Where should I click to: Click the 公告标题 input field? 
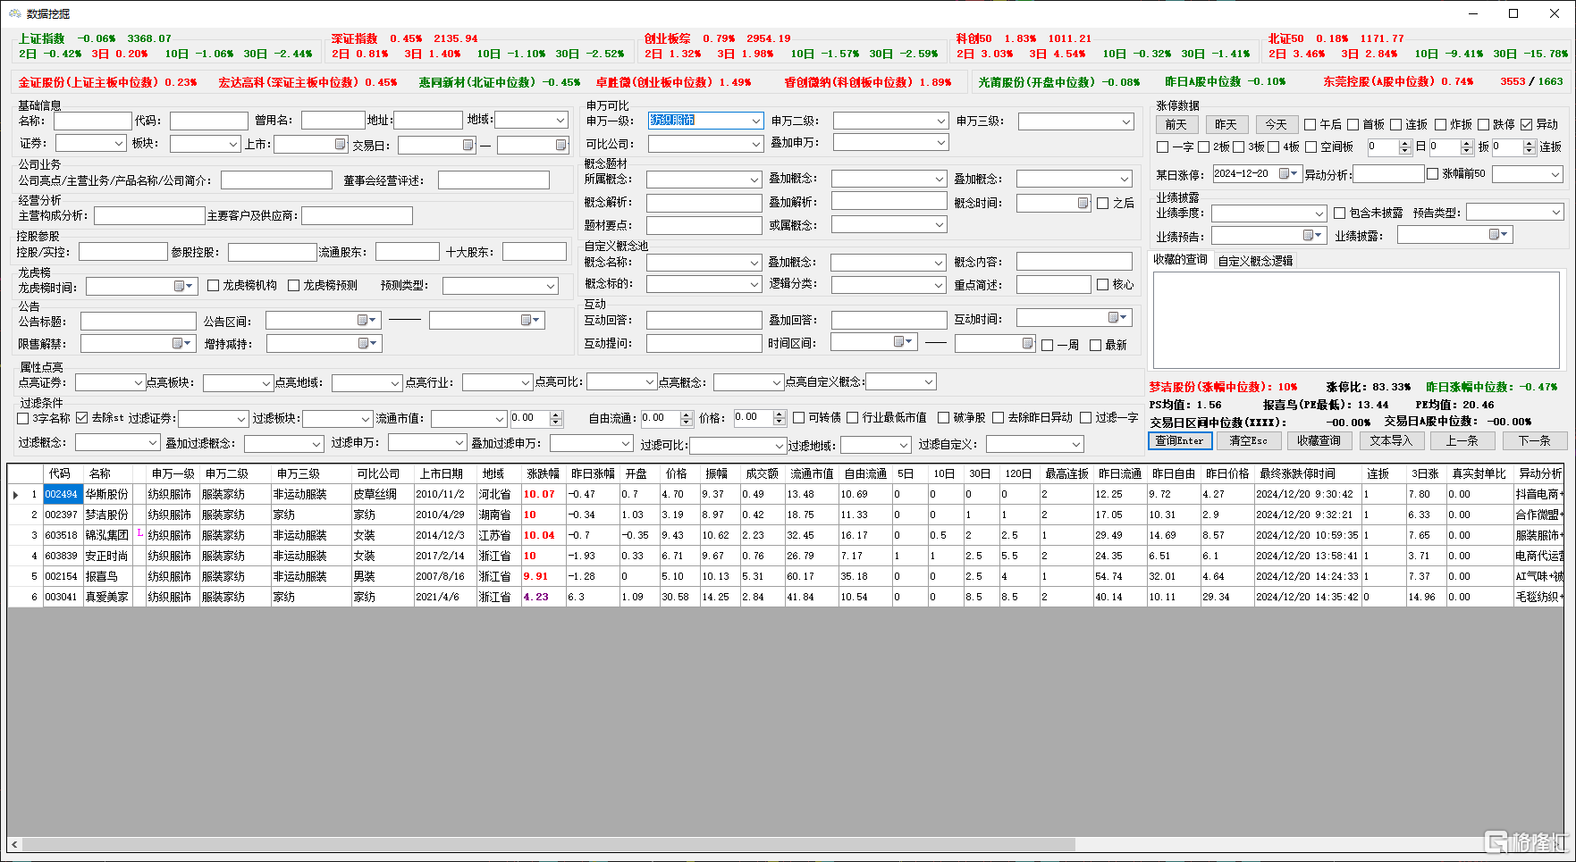click(x=138, y=322)
